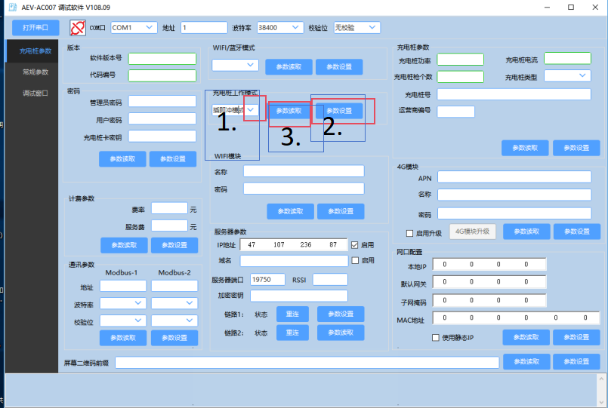Open the 校验位 无校验 dropdown
The height and width of the screenshot is (408, 608).
356,28
